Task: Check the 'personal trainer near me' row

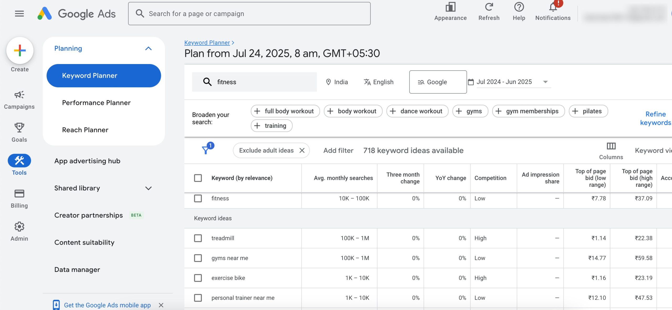Action: pyautogui.click(x=198, y=298)
